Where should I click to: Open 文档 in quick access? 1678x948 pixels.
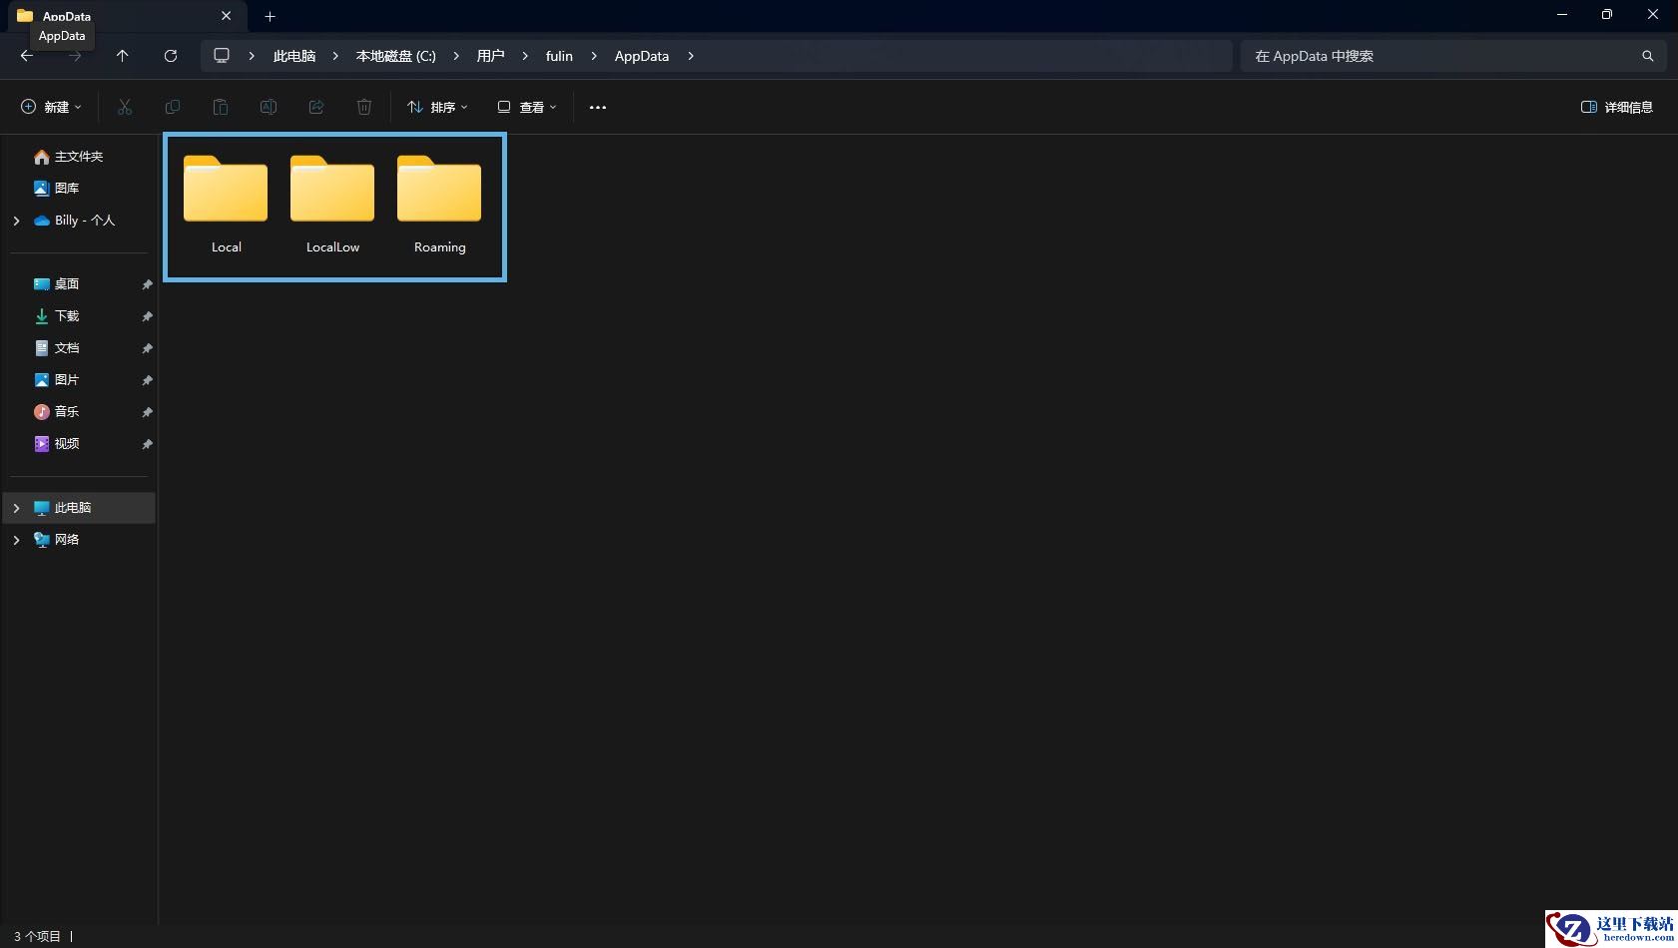67,348
